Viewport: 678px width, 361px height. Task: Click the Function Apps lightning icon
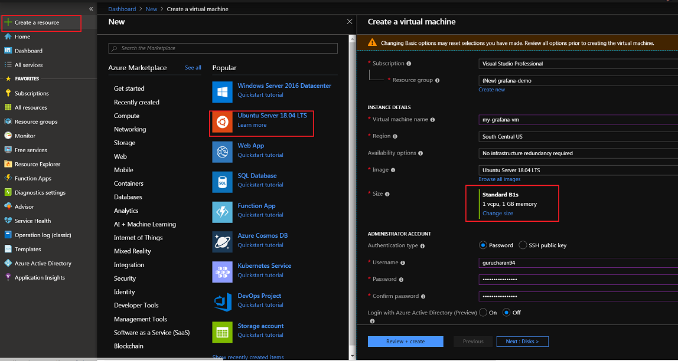pos(8,178)
